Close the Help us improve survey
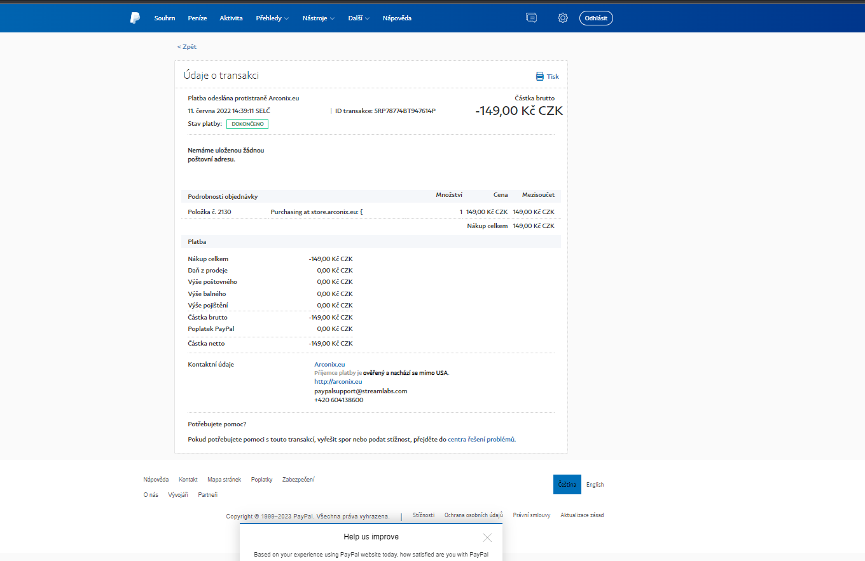 (x=487, y=537)
